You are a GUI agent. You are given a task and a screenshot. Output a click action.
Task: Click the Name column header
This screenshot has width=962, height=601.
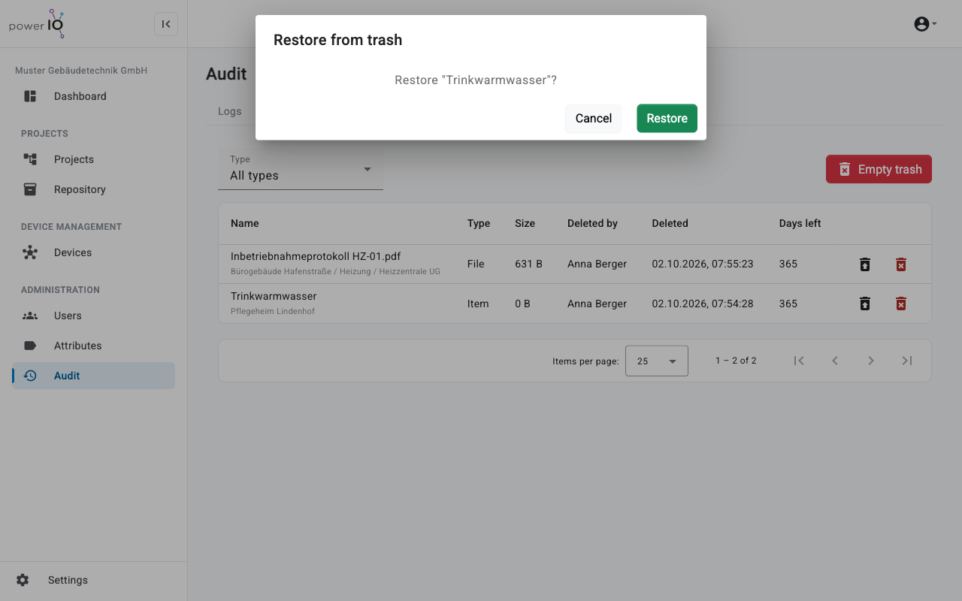coord(245,223)
